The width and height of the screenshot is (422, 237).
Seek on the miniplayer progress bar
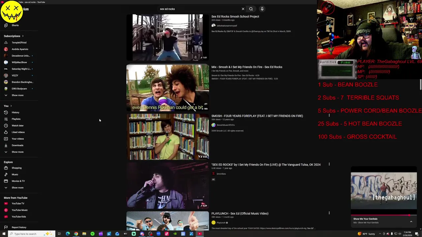pyautogui.click(x=384, y=215)
